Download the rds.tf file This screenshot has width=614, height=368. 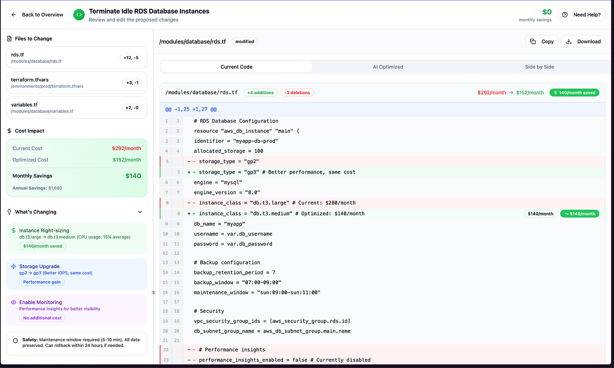point(583,42)
